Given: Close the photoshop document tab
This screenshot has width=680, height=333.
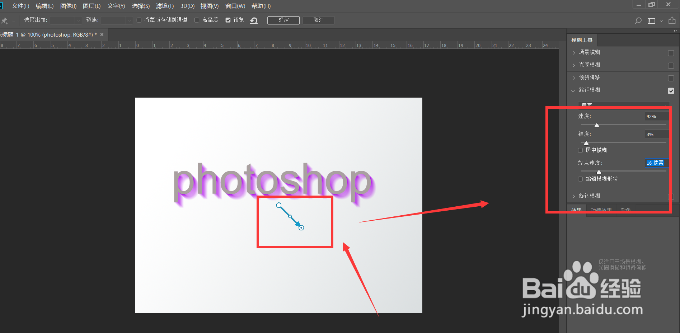Looking at the screenshot, I should click(x=102, y=34).
